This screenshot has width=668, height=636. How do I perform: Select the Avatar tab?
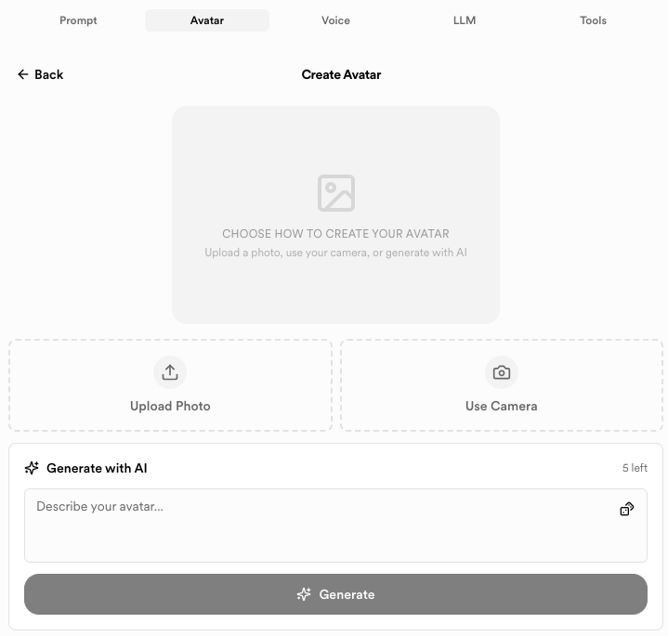click(207, 20)
